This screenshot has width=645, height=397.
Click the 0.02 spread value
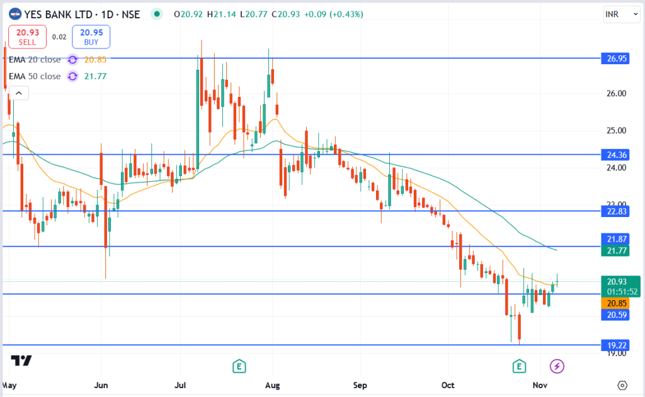[x=59, y=37]
